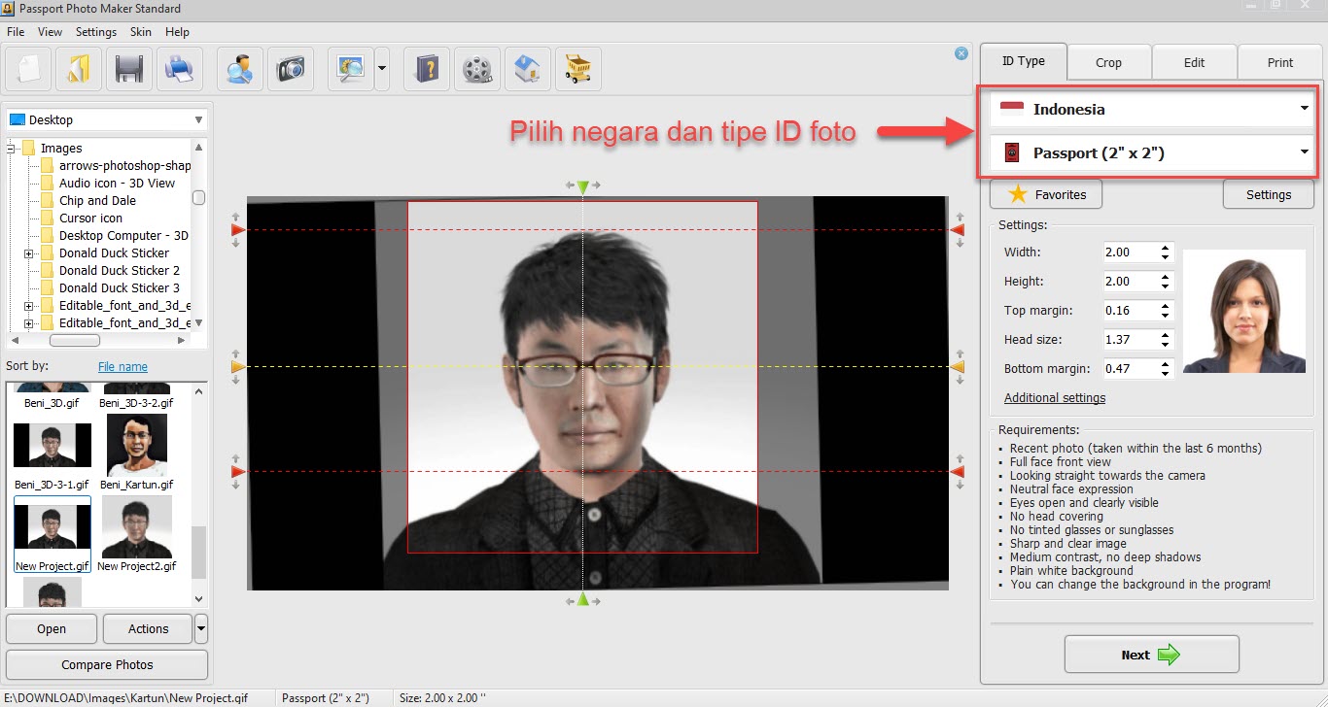Open the Passport (2" x 2") ID type dropdown
Viewport: 1328px width, 707px height.
[x=1152, y=152]
